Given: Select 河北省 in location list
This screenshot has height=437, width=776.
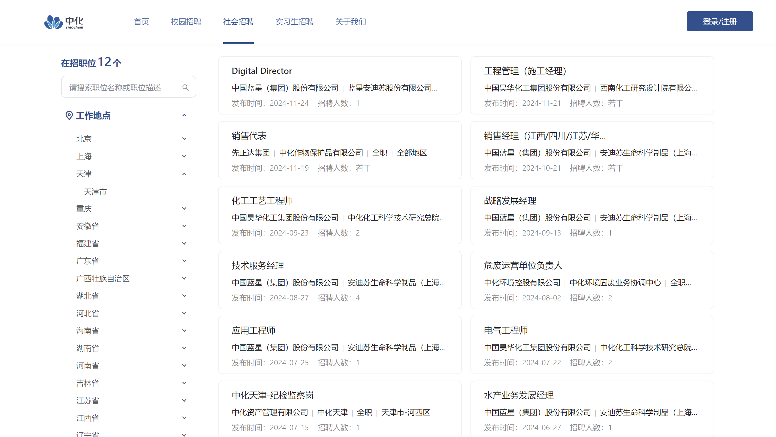Looking at the screenshot, I should [88, 314].
